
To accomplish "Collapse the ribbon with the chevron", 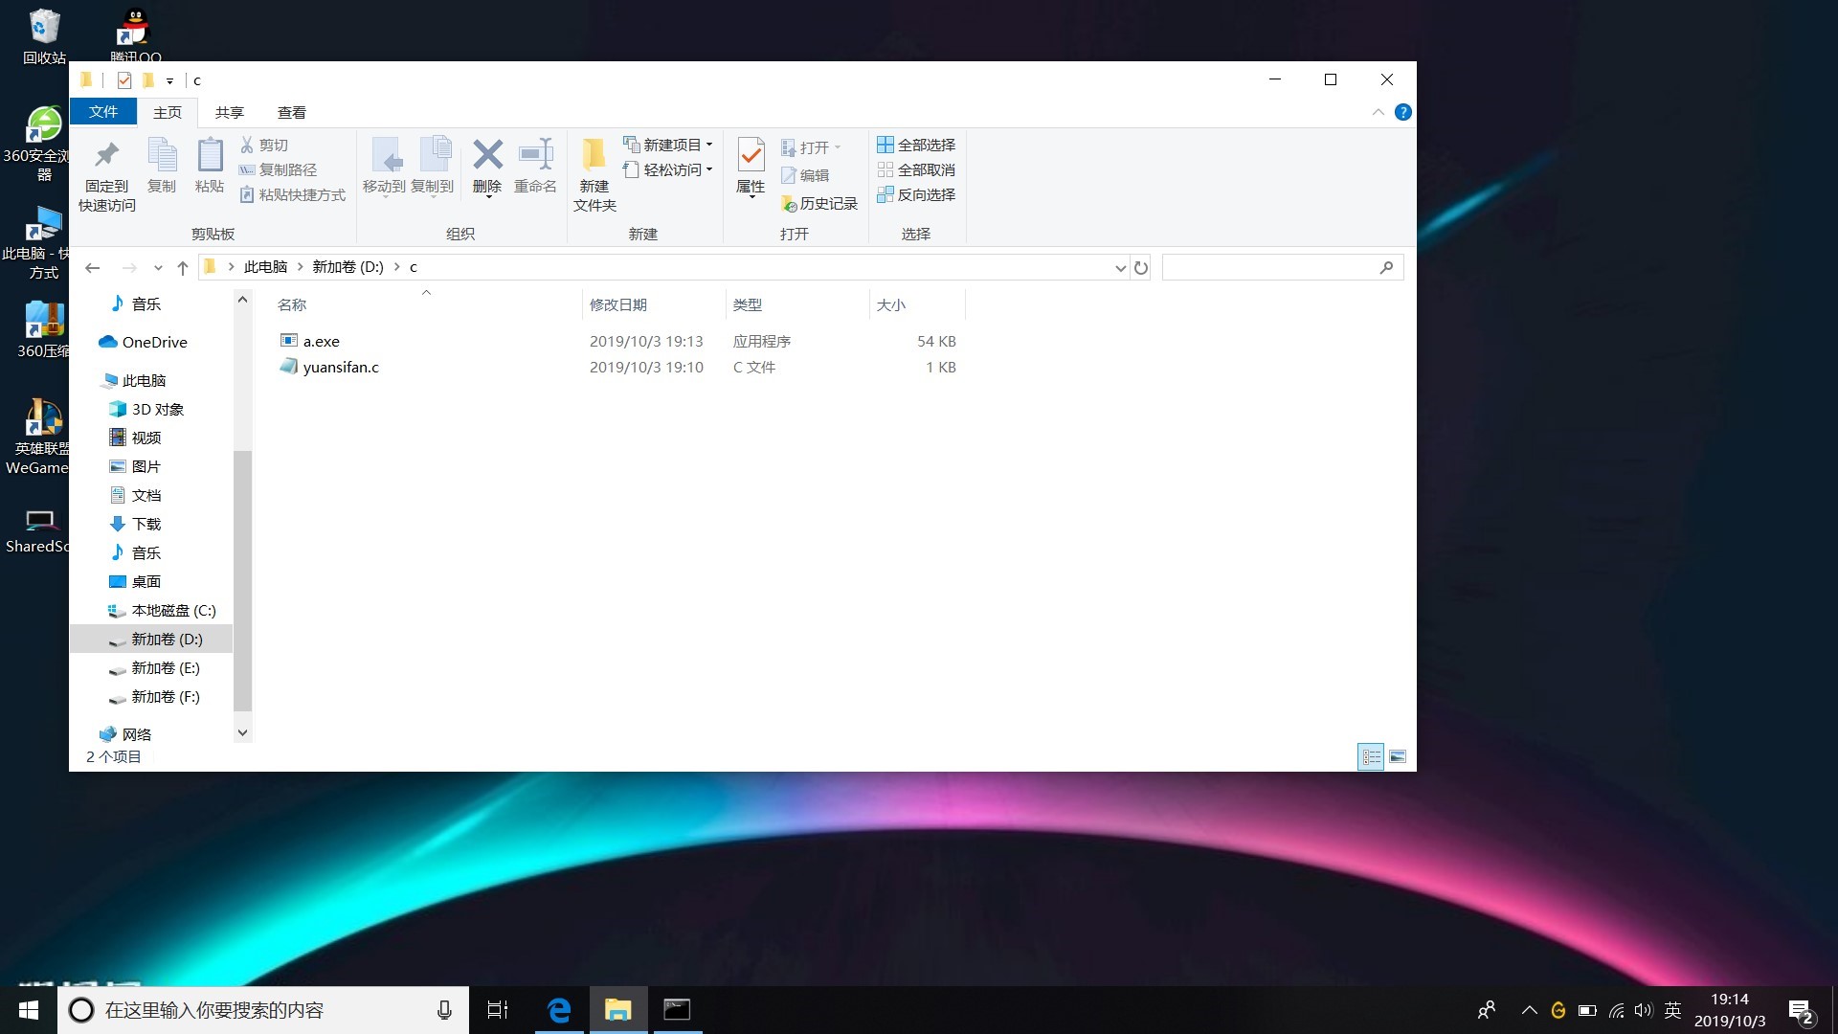I will (1378, 112).
